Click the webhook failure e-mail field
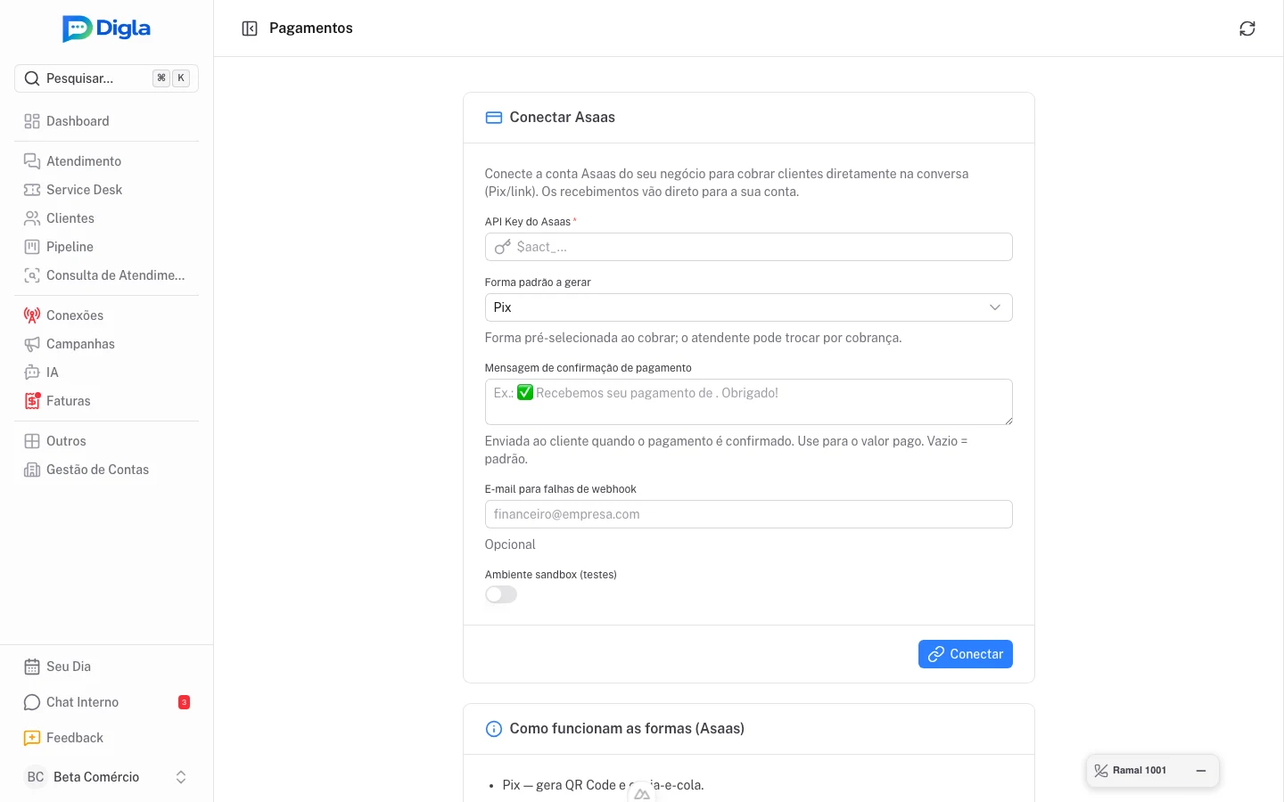Viewport: 1284px width, 802px height. [x=748, y=514]
